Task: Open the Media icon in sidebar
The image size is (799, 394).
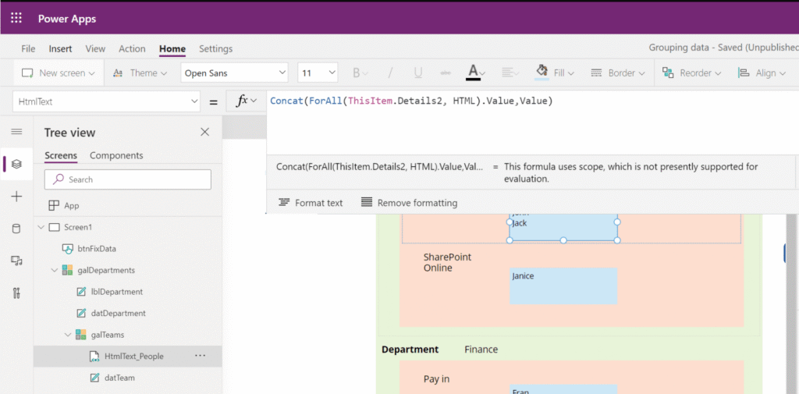Action: 17,261
